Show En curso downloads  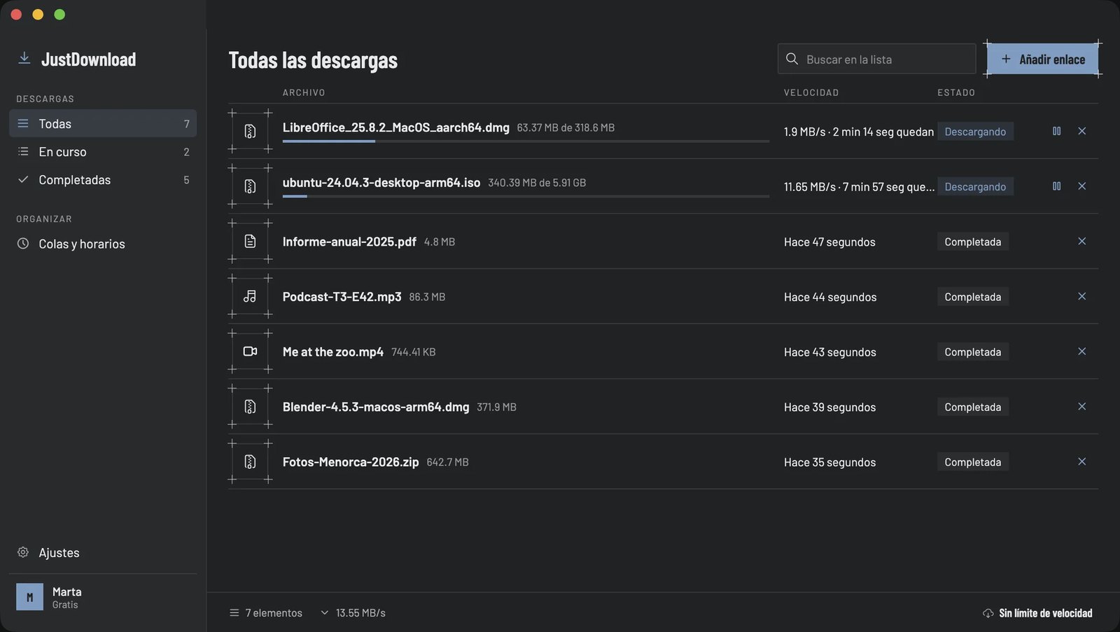pyautogui.click(x=103, y=151)
